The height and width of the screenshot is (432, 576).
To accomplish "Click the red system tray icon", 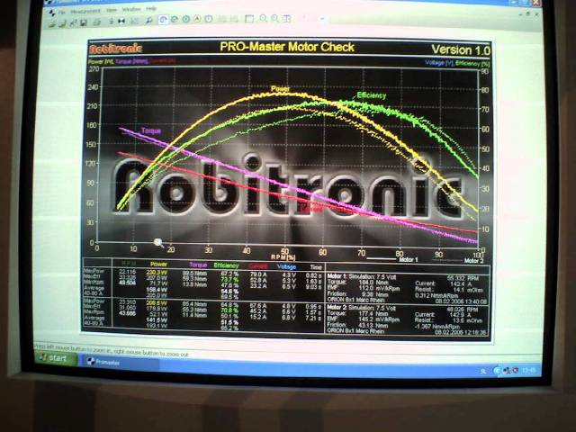I will [515, 370].
